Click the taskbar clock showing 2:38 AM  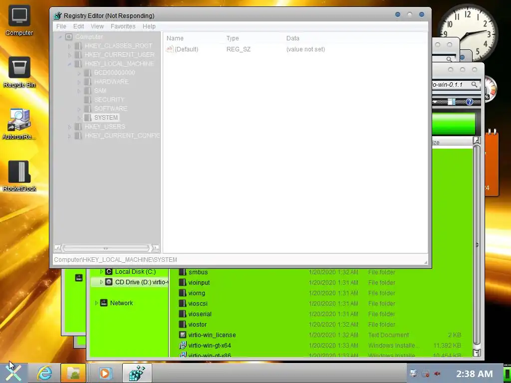pos(474,374)
